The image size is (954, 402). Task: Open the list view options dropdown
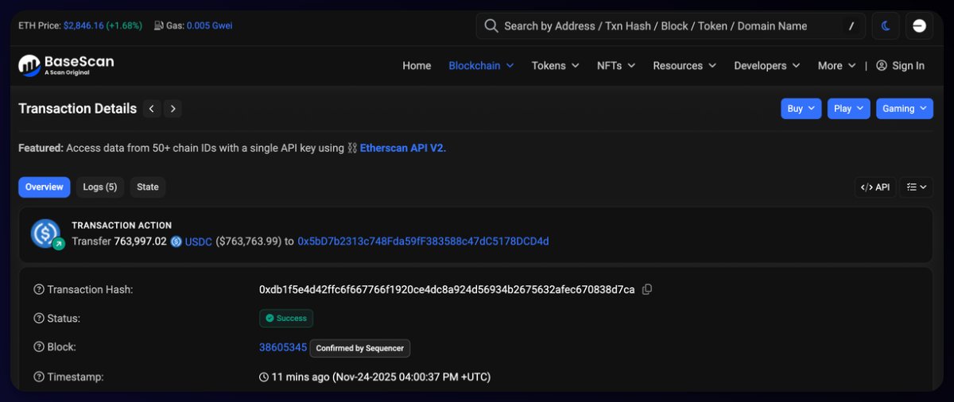point(917,187)
